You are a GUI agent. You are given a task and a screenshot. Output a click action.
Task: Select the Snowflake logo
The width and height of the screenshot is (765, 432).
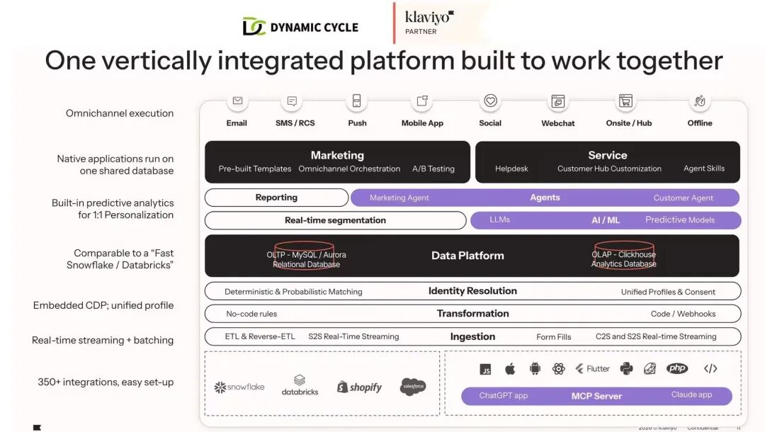click(x=239, y=387)
